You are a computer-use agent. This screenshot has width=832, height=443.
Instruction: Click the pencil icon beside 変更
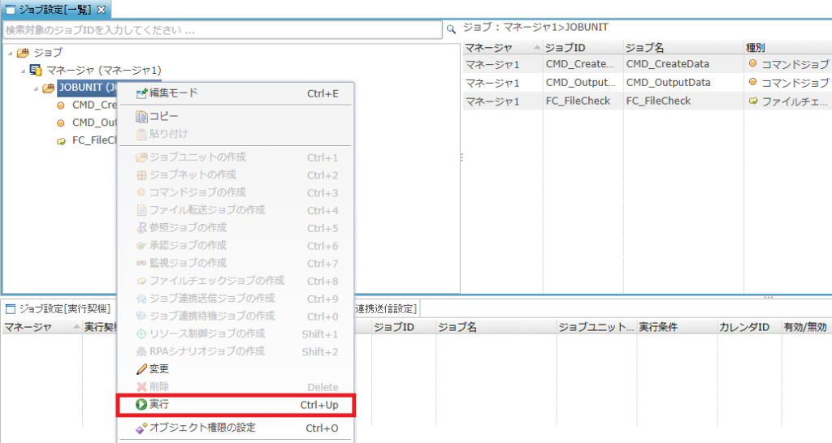[x=141, y=369]
